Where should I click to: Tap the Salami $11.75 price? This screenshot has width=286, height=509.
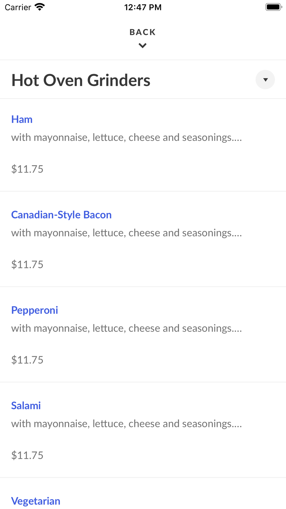[x=27, y=455]
